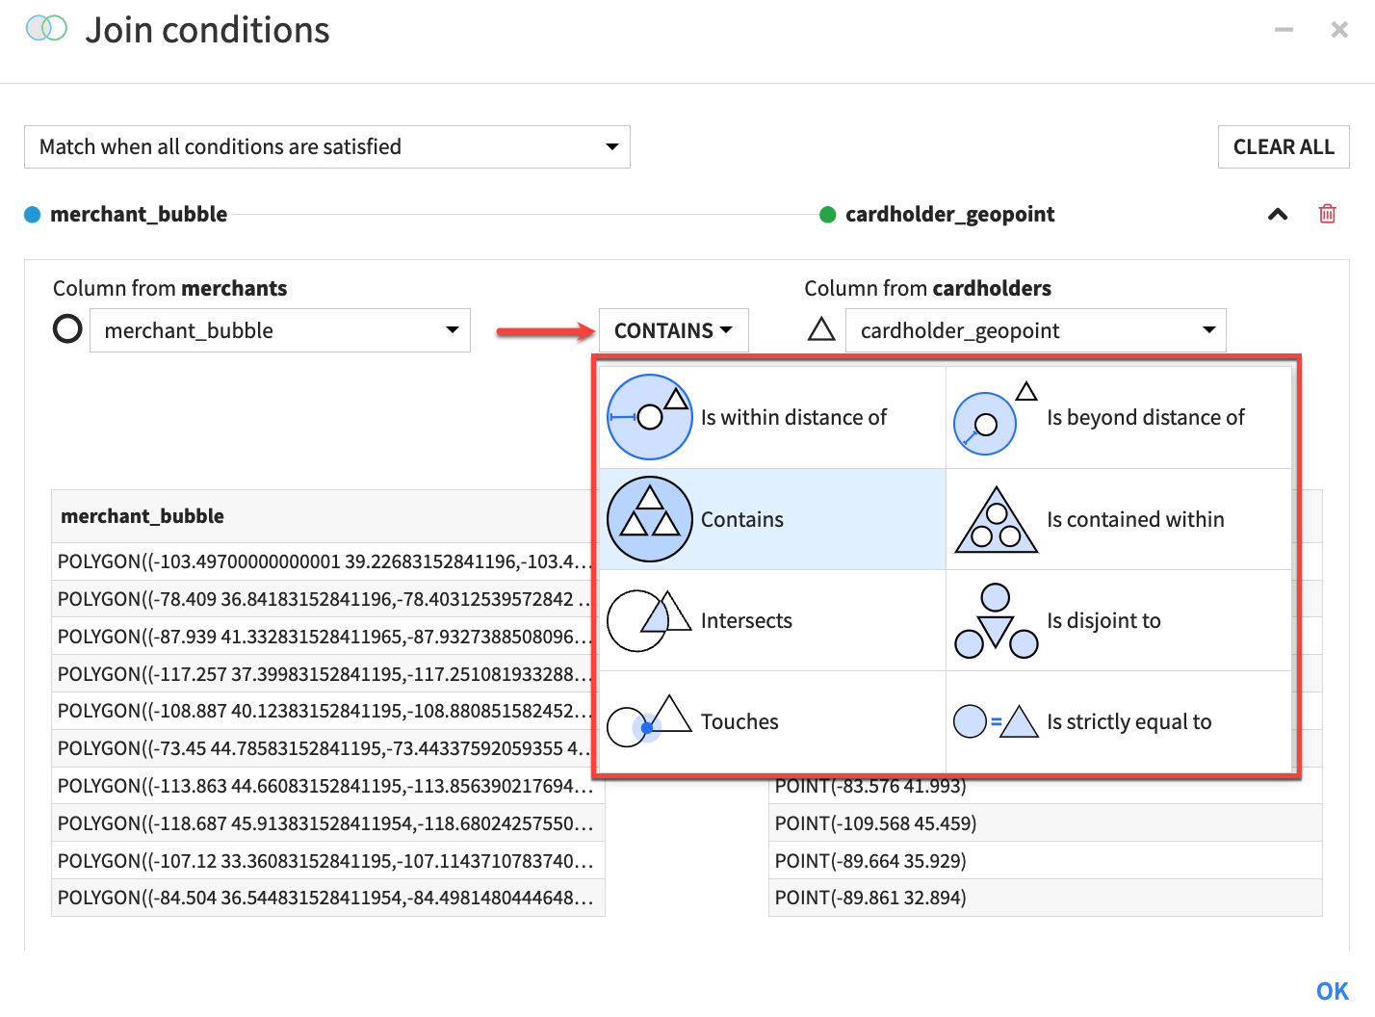Pick the "Is contained within" operator
The image size is (1375, 1017).
pyautogui.click(x=1135, y=519)
